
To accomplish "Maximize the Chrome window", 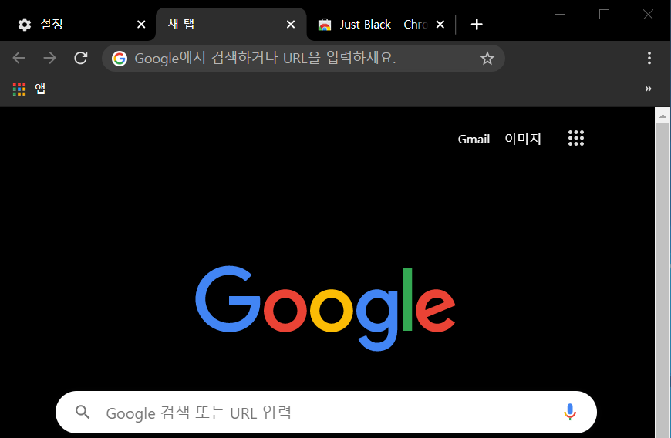I will coord(604,15).
